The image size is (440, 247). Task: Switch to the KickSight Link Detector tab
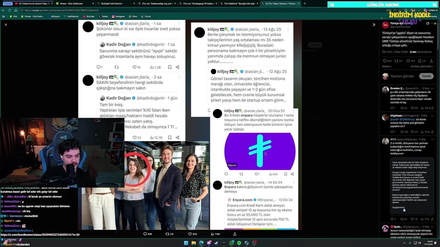pos(115,3)
